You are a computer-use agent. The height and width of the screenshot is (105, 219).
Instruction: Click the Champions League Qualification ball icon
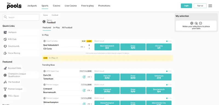5,75
